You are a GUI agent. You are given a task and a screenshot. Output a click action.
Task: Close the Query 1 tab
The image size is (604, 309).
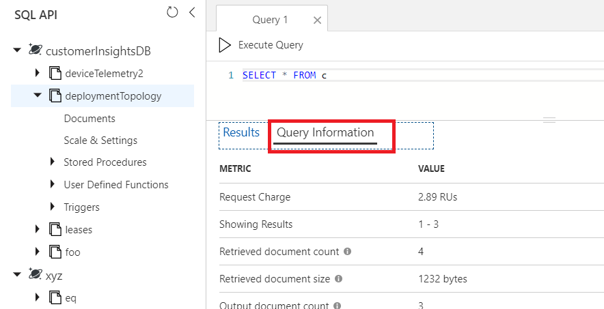pos(318,20)
